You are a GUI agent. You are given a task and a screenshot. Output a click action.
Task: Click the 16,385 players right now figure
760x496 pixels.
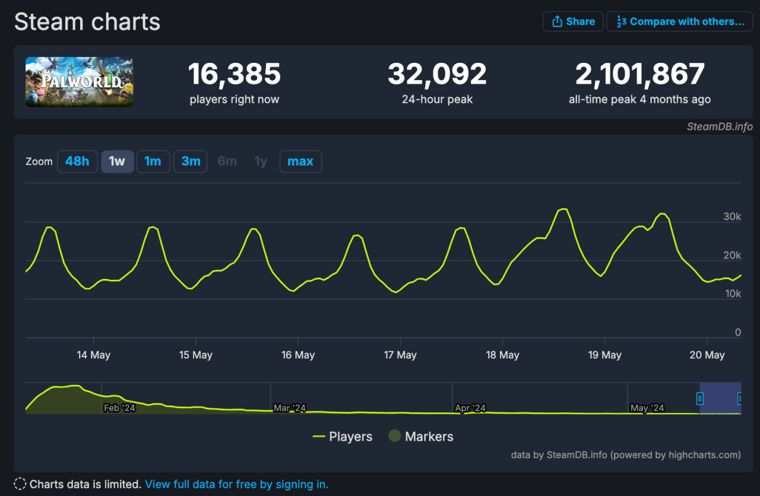click(x=235, y=74)
